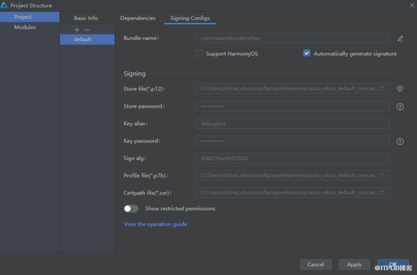Select Project in the left sidebar
Screen dimensions: 417x275
point(30,17)
